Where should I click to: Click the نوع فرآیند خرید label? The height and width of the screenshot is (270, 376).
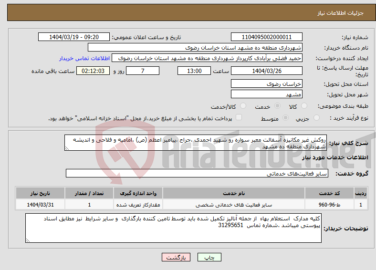349,118
